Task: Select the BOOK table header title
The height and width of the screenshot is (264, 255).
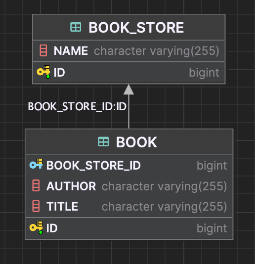Action: point(136,142)
